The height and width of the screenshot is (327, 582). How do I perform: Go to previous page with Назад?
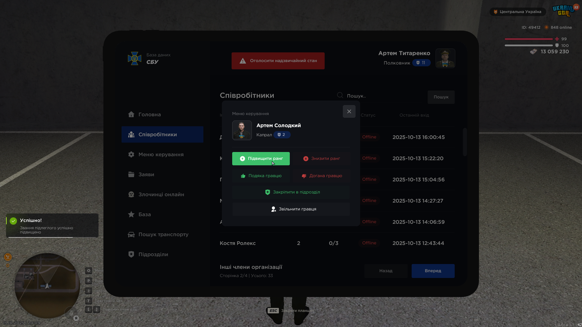pos(386,271)
